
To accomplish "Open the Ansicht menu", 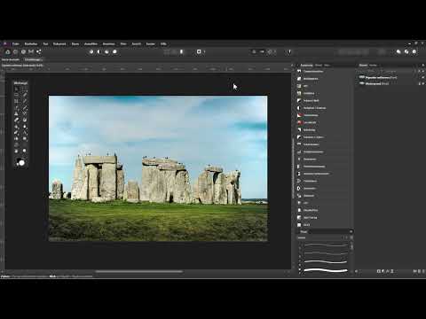I will coord(137,43).
